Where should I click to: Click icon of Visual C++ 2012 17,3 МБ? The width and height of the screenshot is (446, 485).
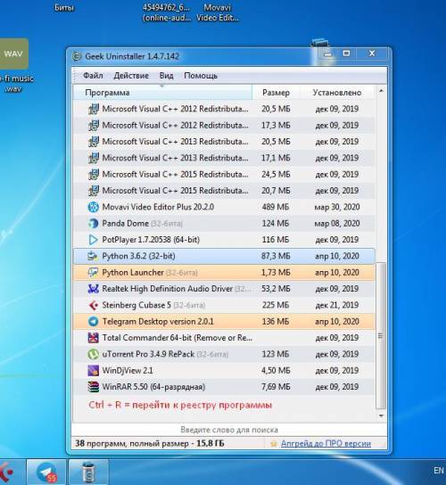pos(93,126)
